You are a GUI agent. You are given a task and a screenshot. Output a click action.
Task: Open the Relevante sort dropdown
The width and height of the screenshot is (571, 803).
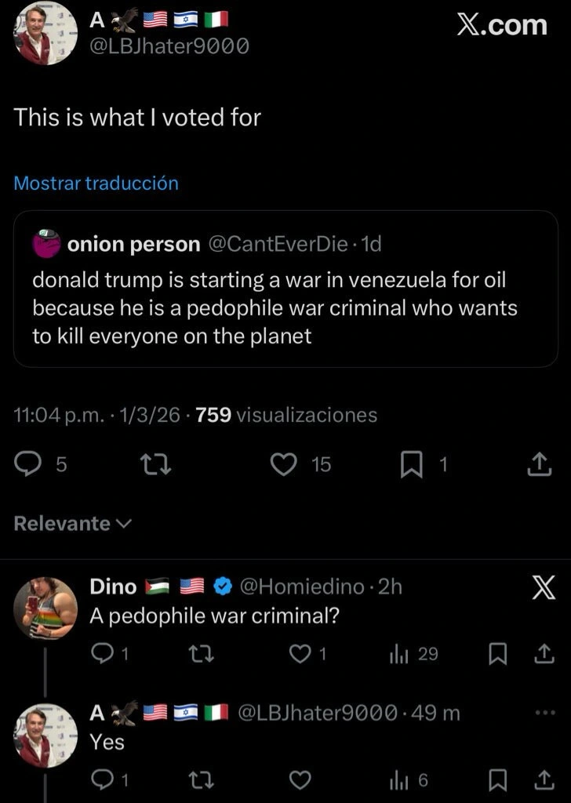[73, 524]
